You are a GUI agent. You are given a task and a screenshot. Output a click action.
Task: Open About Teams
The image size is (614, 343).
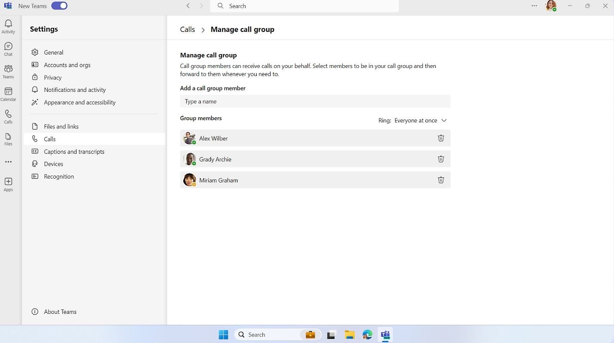54,312
